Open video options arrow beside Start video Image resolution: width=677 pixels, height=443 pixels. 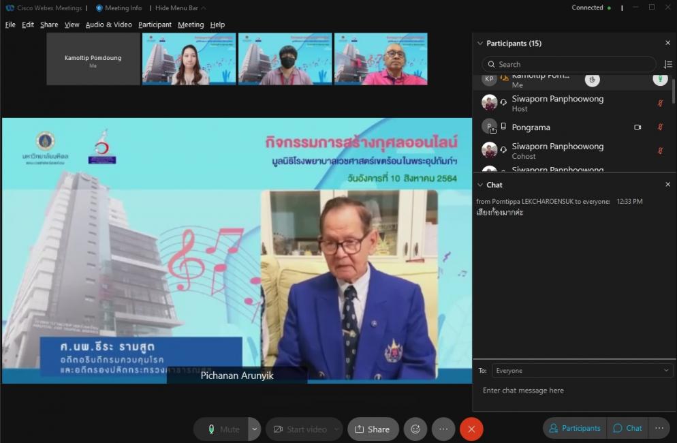336,429
